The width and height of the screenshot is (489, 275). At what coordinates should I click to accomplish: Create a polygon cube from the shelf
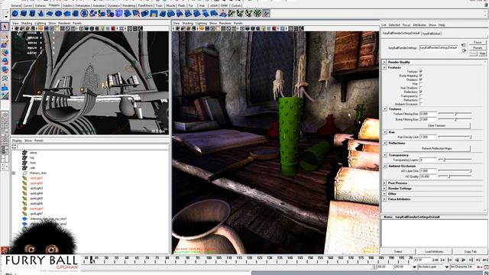24,14
